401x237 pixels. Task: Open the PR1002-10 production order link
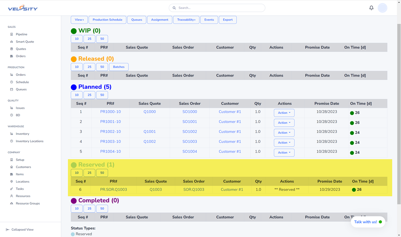click(110, 132)
